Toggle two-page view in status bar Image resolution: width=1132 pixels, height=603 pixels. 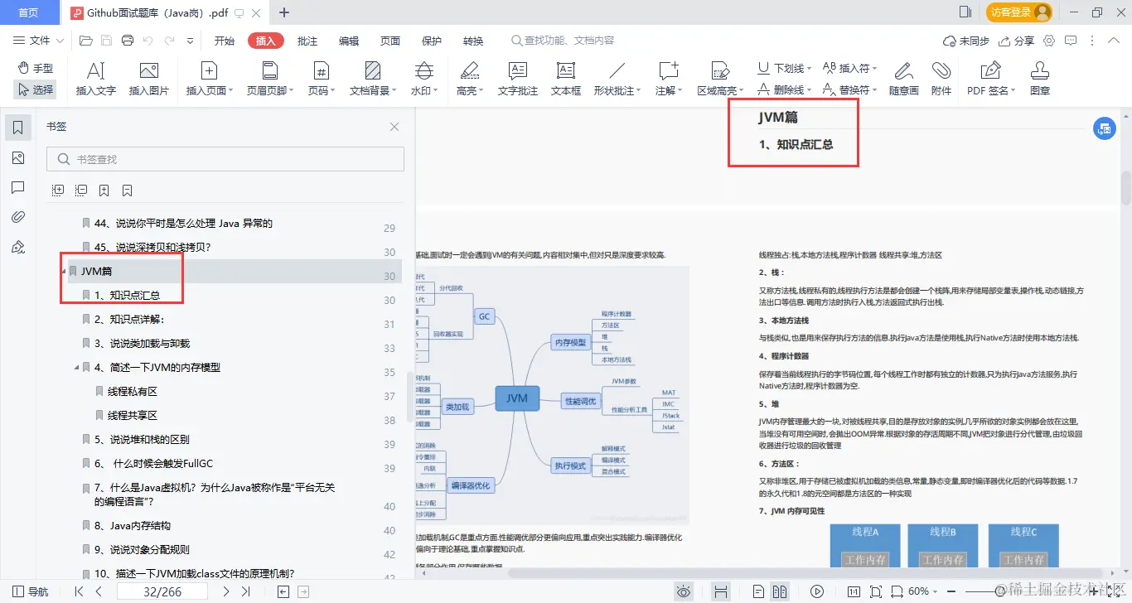780,591
